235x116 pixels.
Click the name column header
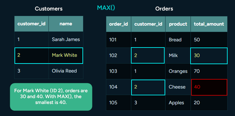coord(66,24)
